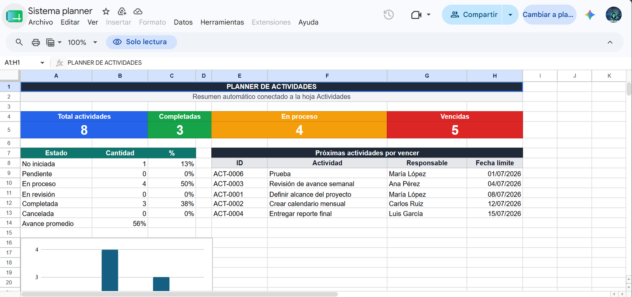Open the Google Sheets home icon

(15, 17)
